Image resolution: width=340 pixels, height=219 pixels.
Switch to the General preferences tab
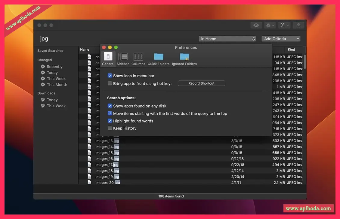[x=108, y=59]
